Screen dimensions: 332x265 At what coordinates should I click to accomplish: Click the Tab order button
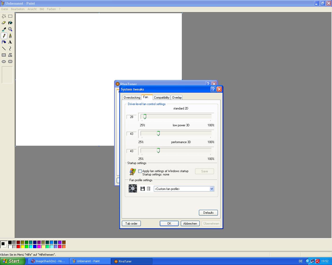131,224
